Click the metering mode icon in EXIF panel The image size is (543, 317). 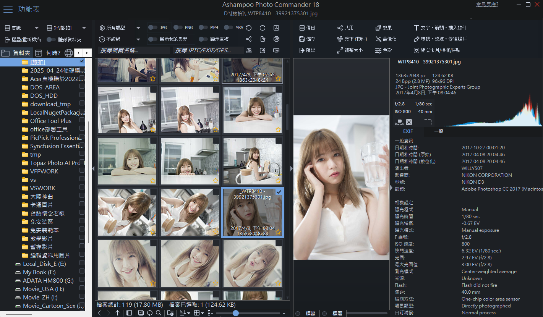point(399,122)
